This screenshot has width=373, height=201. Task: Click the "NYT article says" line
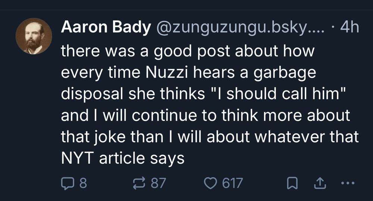pyautogui.click(x=123, y=158)
